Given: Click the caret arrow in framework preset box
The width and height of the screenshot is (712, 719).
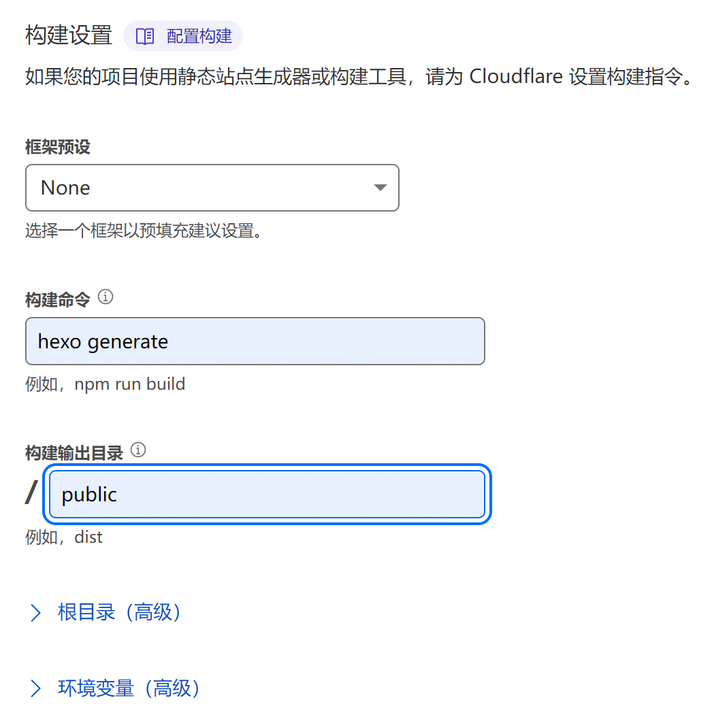Looking at the screenshot, I should click(380, 188).
